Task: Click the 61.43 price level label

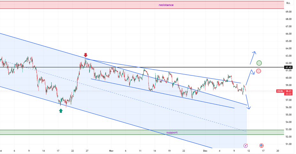Action: [288, 67]
